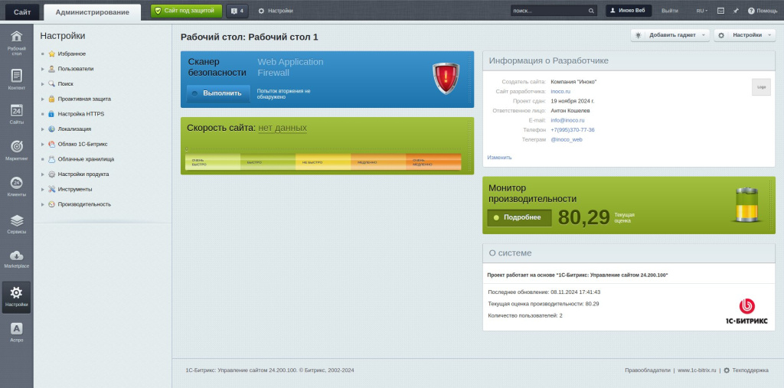Image resolution: width=784 pixels, height=388 pixels.
Task: Open the RU language dropdown
Action: (x=702, y=11)
